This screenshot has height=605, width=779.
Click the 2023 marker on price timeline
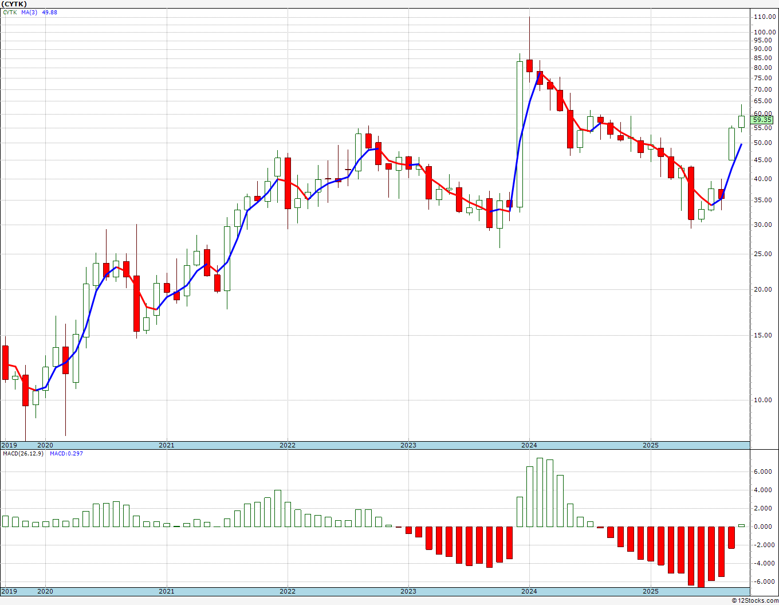[408, 445]
